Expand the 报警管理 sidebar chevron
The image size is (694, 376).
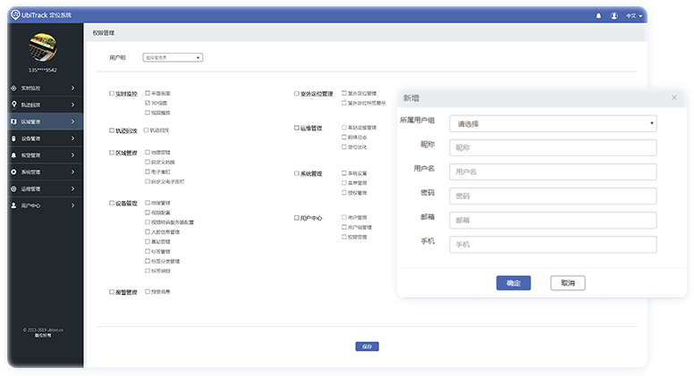pyautogui.click(x=73, y=155)
